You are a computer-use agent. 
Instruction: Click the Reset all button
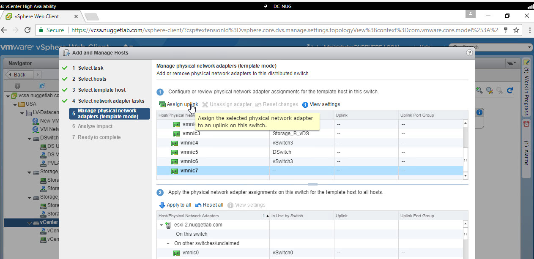tap(209, 205)
